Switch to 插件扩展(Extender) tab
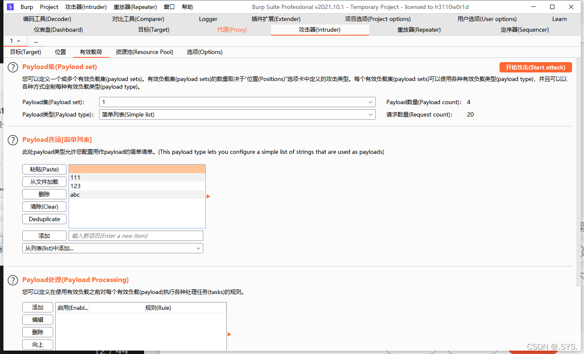Screen dimensions: 584x354 pyautogui.click(x=276, y=19)
